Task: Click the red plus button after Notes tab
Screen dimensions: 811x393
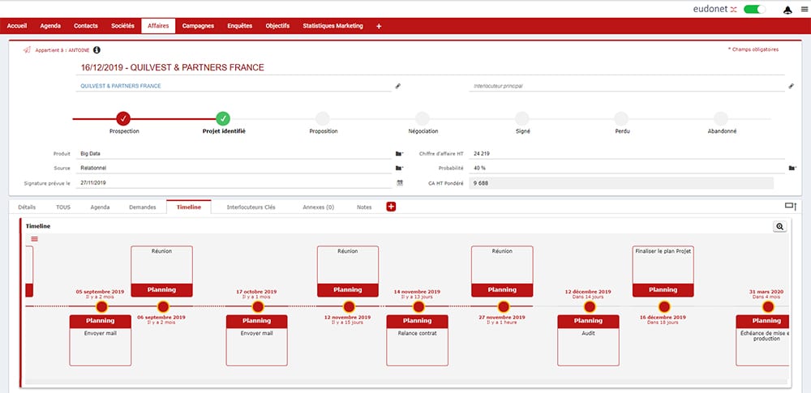Action: [391, 207]
